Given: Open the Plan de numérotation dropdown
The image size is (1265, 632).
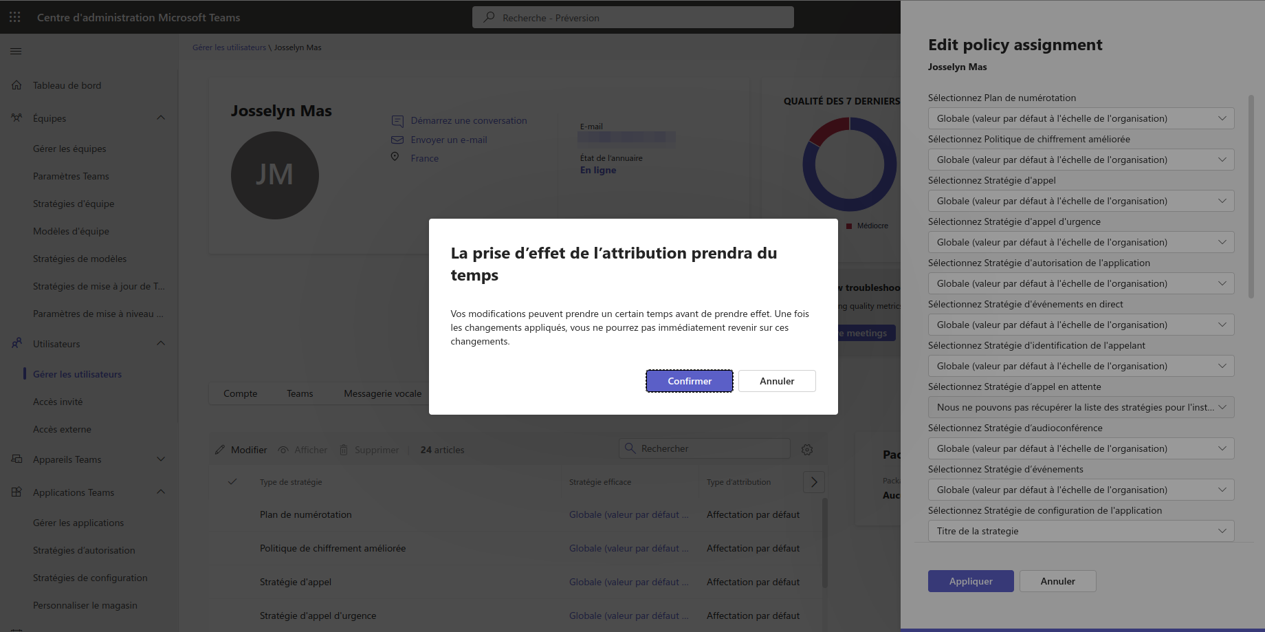Looking at the screenshot, I should [1080, 118].
